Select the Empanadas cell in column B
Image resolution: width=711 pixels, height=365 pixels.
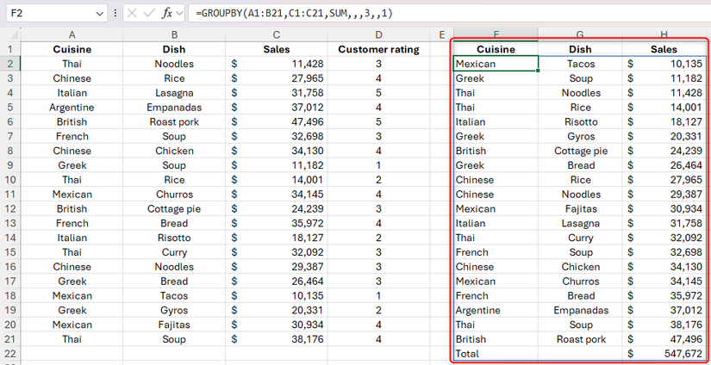click(x=174, y=108)
